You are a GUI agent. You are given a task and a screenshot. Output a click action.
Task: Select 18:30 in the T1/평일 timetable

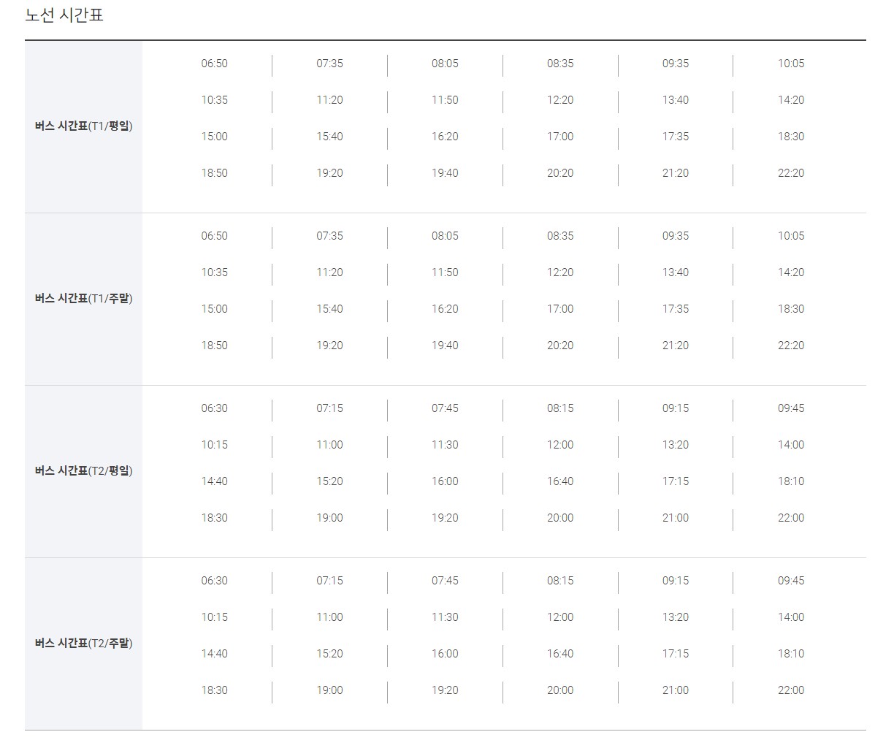point(791,137)
